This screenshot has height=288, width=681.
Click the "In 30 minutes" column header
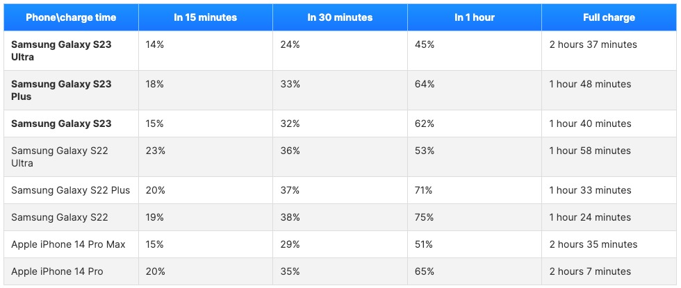tap(340, 17)
